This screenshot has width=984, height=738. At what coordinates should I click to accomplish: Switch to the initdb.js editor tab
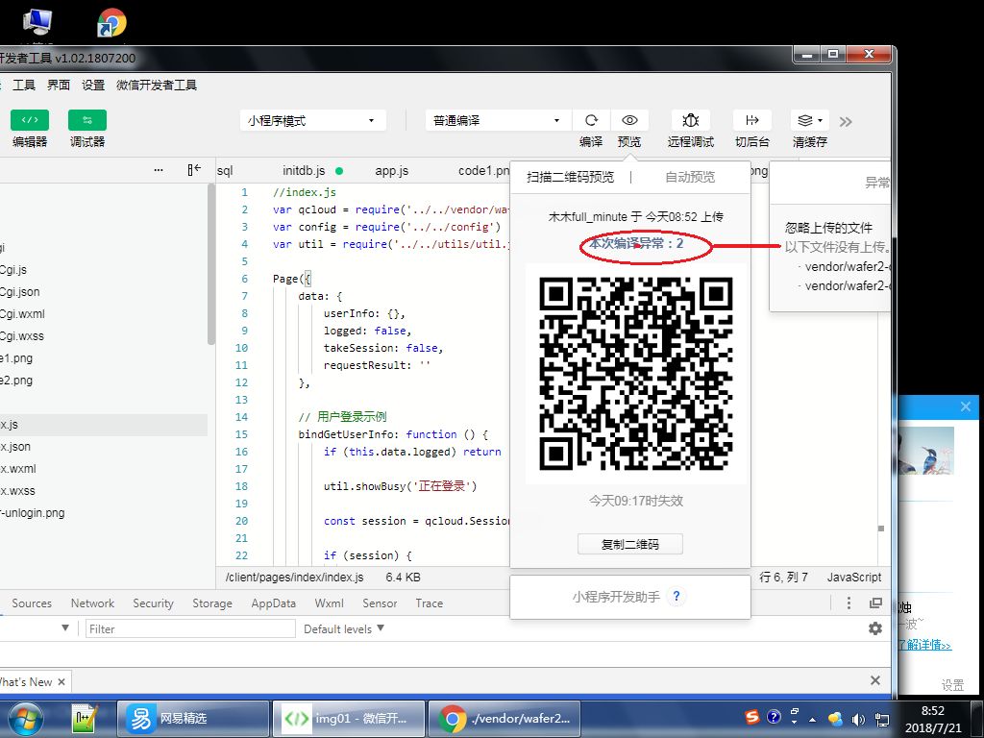click(304, 171)
